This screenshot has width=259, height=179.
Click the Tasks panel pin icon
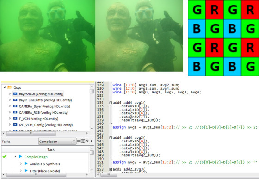(x=83, y=141)
